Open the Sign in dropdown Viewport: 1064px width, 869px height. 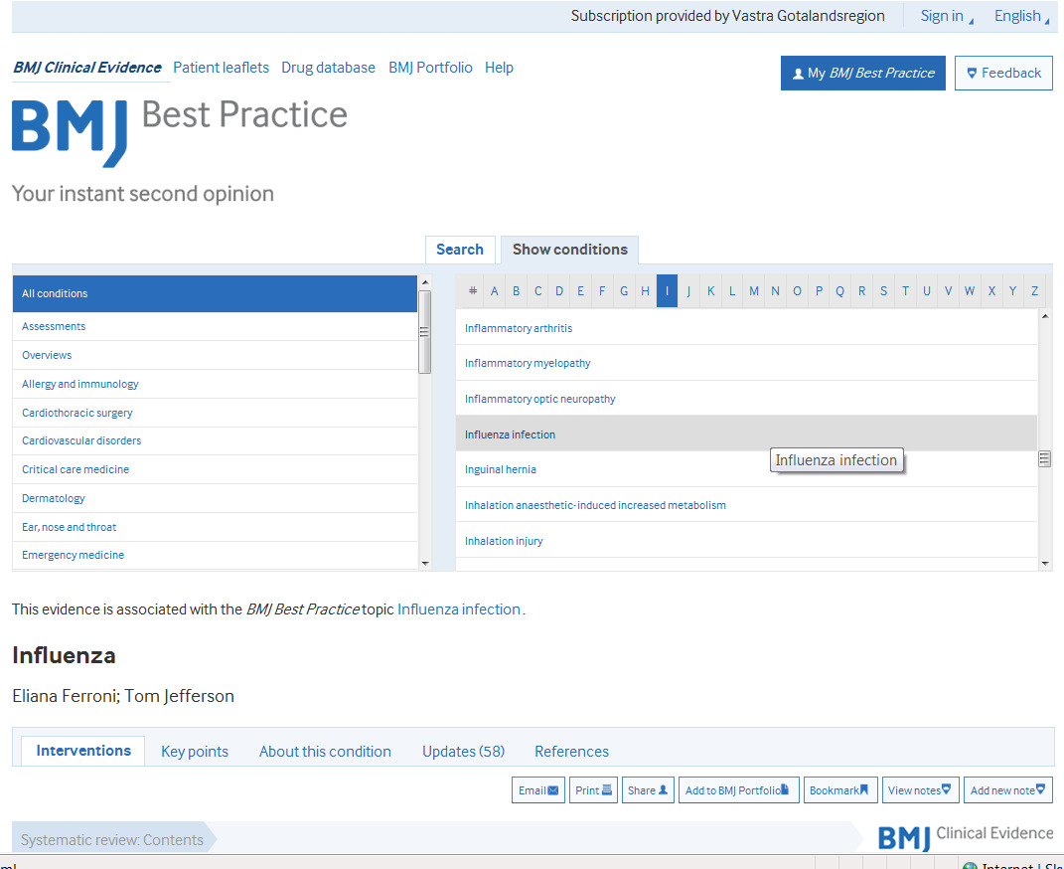[x=946, y=16]
